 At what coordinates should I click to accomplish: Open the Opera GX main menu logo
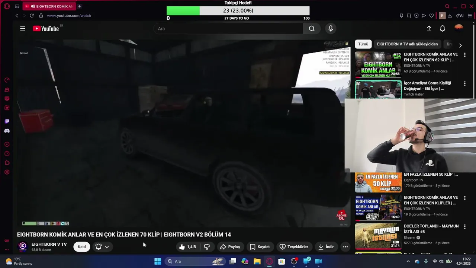[7, 6]
